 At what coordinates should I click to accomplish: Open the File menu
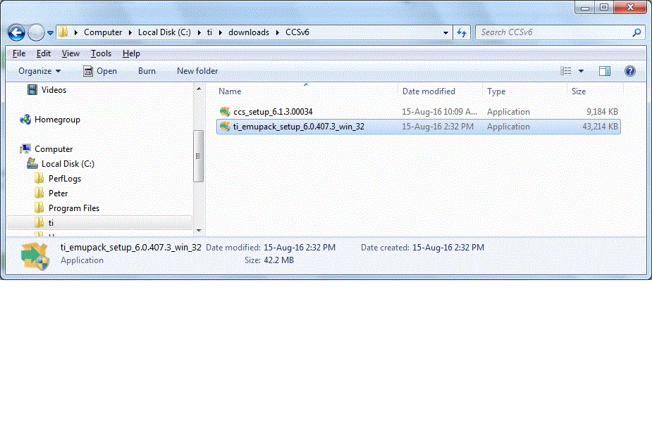point(19,53)
